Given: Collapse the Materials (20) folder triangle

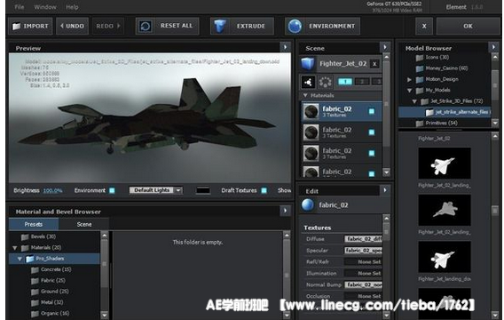Looking at the screenshot, I should pos(15,248).
